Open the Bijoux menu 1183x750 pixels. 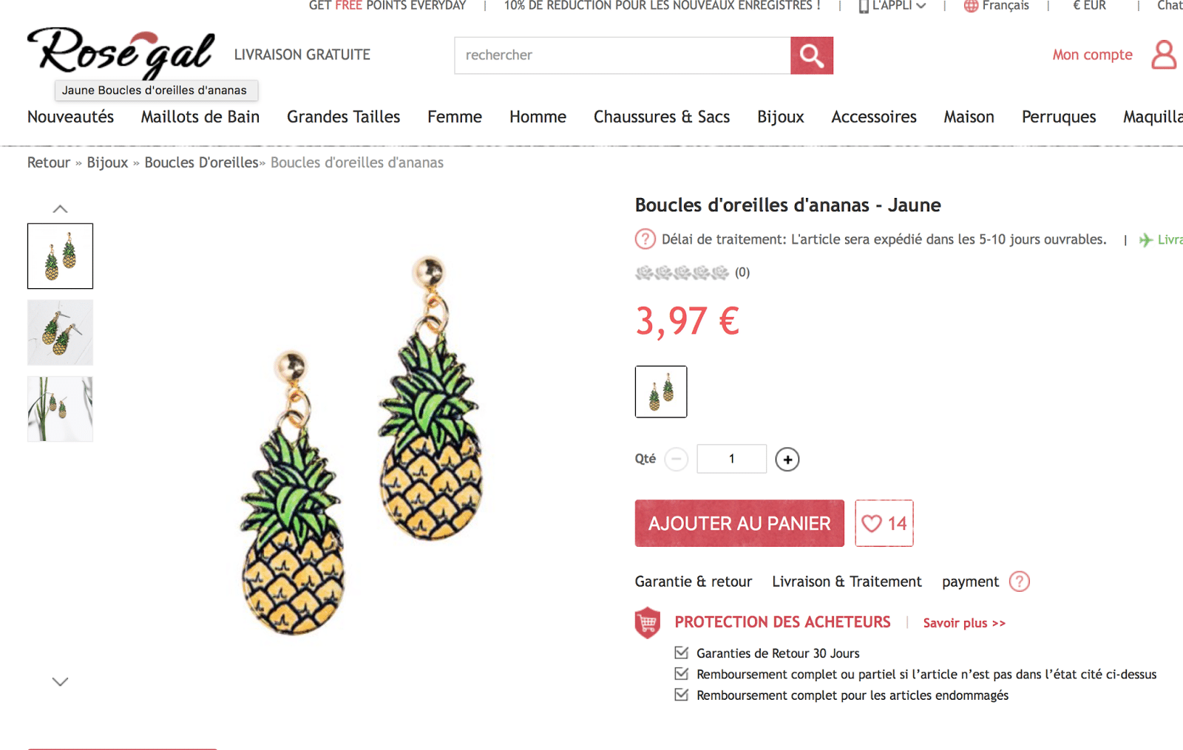click(780, 117)
